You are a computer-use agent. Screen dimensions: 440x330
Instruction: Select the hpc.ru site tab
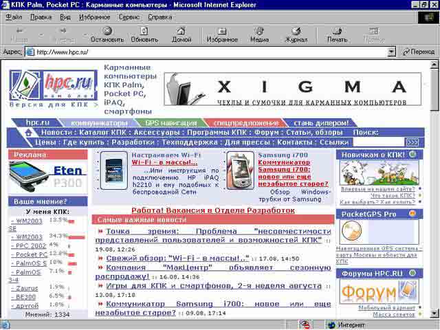38,122
